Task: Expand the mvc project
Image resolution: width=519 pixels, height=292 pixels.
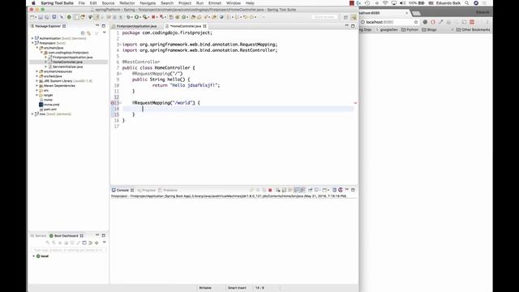Action: (32, 114)
